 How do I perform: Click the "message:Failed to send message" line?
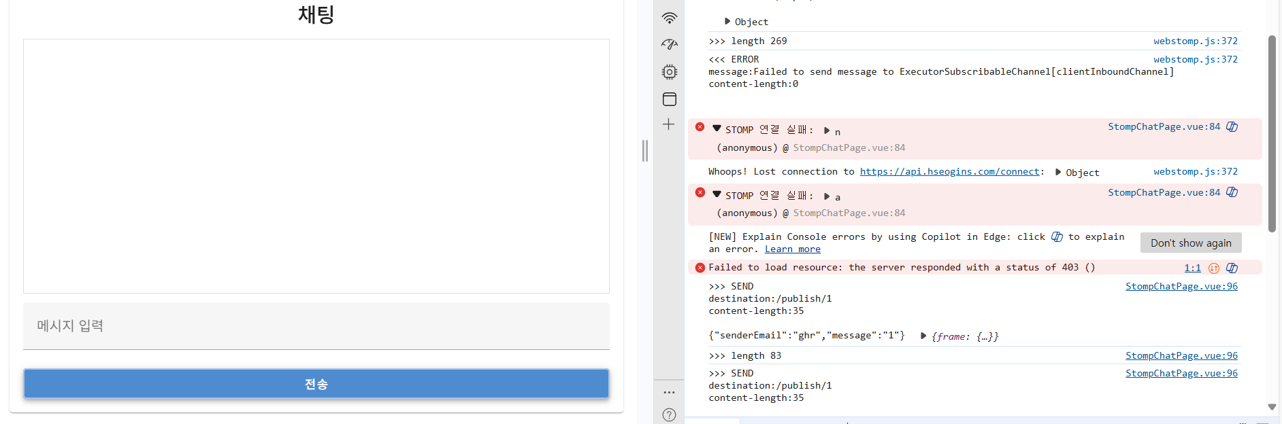pyautogui.click(x=941, y=72)
